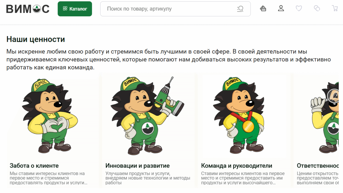Click the ВИМОС logo
Screen dimensions: 343x193
click(x=28, y=9)
